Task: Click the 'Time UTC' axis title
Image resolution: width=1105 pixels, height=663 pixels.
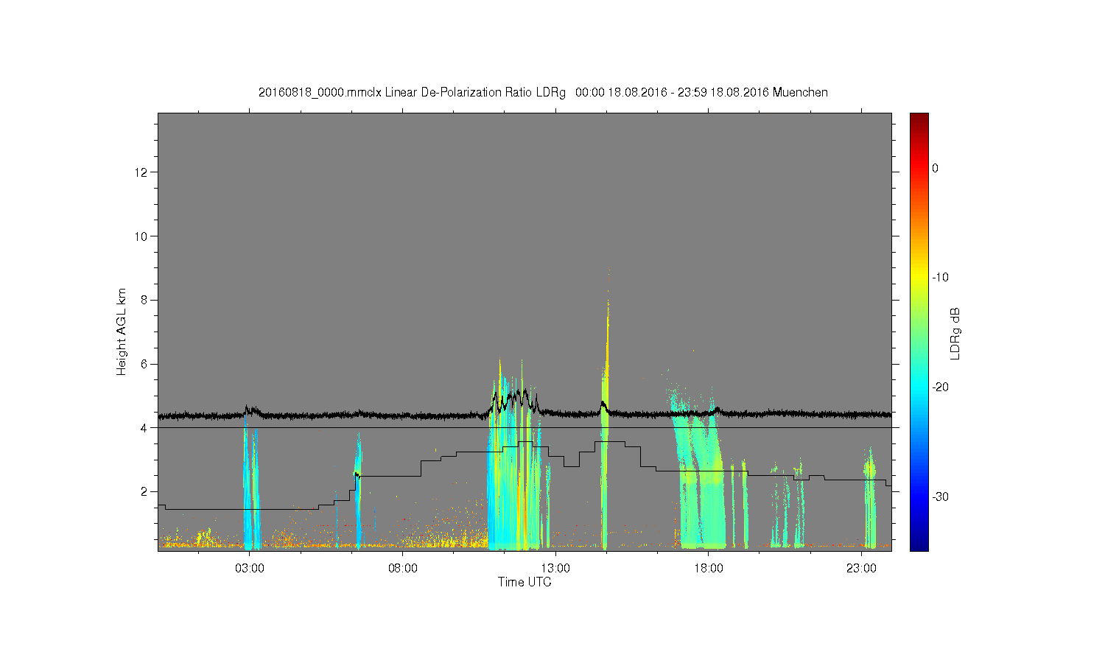Action: [525, 582]
